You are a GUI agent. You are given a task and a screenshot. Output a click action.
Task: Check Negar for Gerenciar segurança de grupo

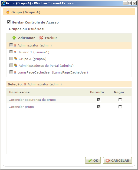(120, 100)
